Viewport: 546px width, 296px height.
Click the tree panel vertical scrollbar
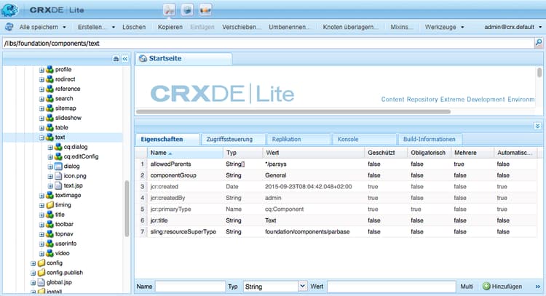(127, 209)
